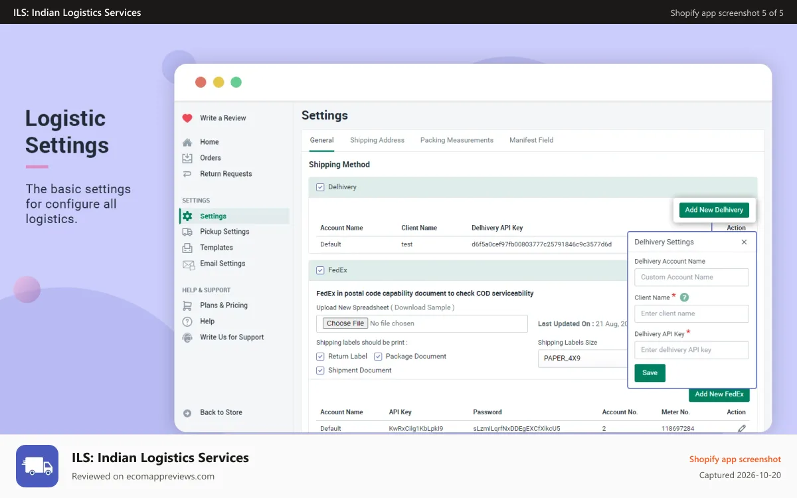Open Templates in the sidebar
This screenshot has height=498, width=797.
click(x=217, y=248)
